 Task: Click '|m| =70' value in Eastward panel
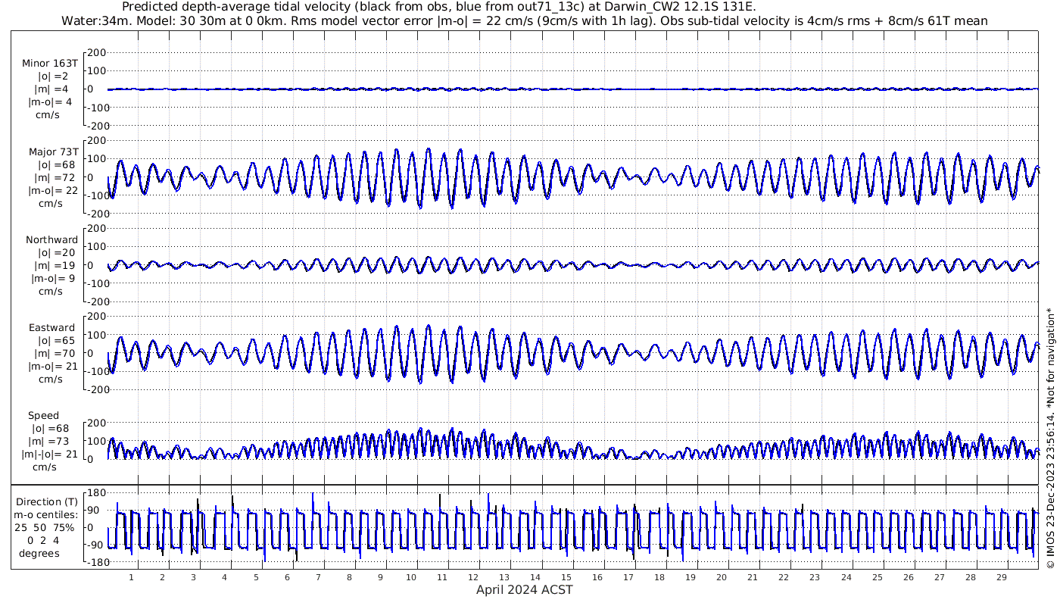pyautogui.click(x=55, y=353)
